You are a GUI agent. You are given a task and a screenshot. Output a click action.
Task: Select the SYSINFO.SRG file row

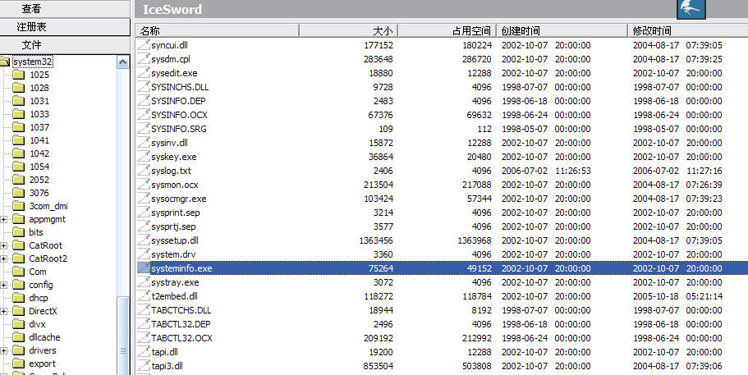click(442, 129)
